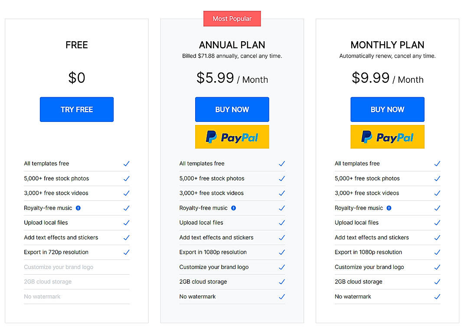This screenshot has height=328, width=464.
Task: Click the TRY FREE button
Action: 77,109
